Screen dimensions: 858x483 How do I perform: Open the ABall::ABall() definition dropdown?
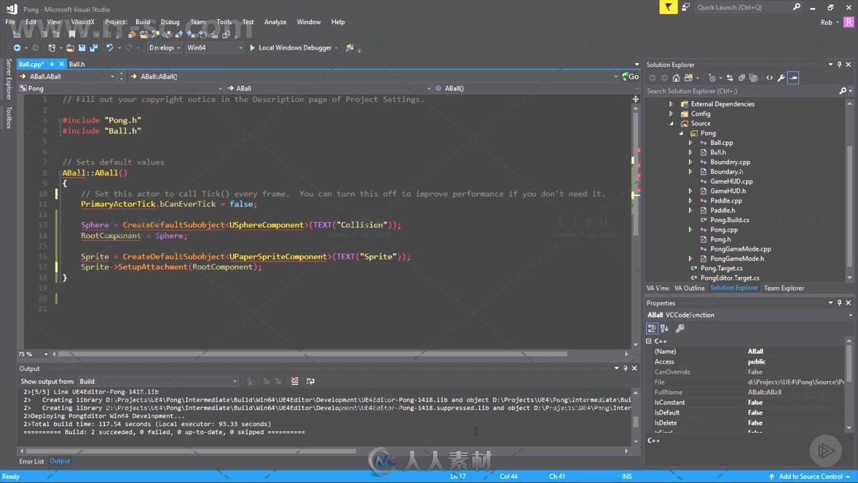click(x=374, y=76)
